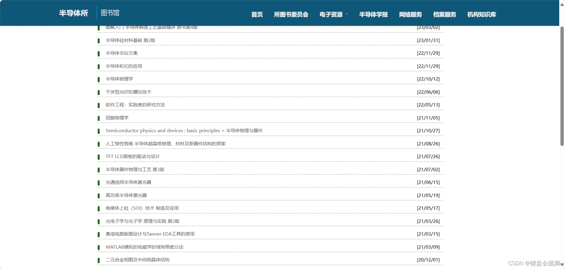Open 人工物性剪裁 半导体超晶格物理 entry
The width and height of the screenshot is (565, 269).
pyautogui.click(x=166, y=143)
